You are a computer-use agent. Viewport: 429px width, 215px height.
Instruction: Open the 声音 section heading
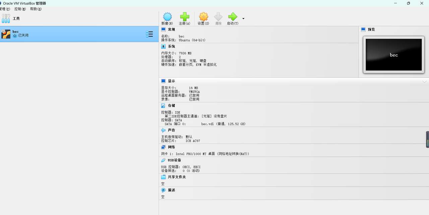(x=172, y=130)
